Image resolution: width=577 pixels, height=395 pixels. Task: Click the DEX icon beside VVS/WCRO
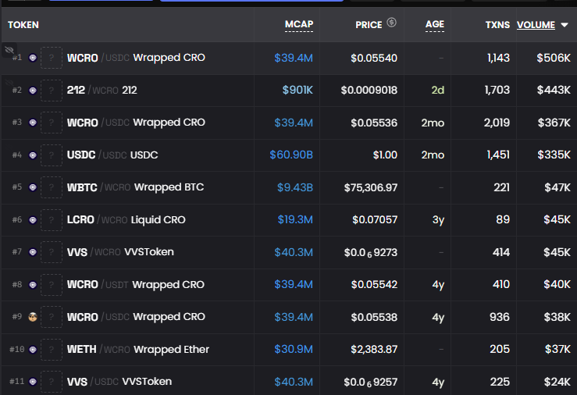(x=33, y=252)
